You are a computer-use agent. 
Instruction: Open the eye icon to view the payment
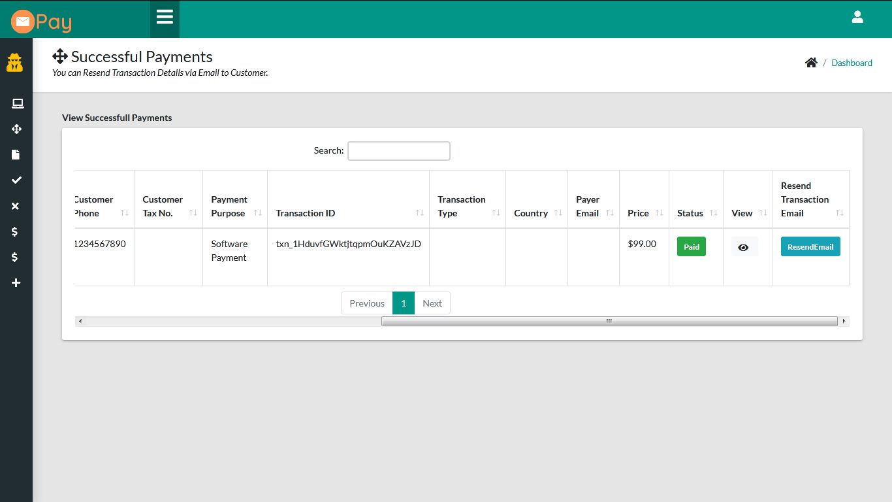pos(743,248)
